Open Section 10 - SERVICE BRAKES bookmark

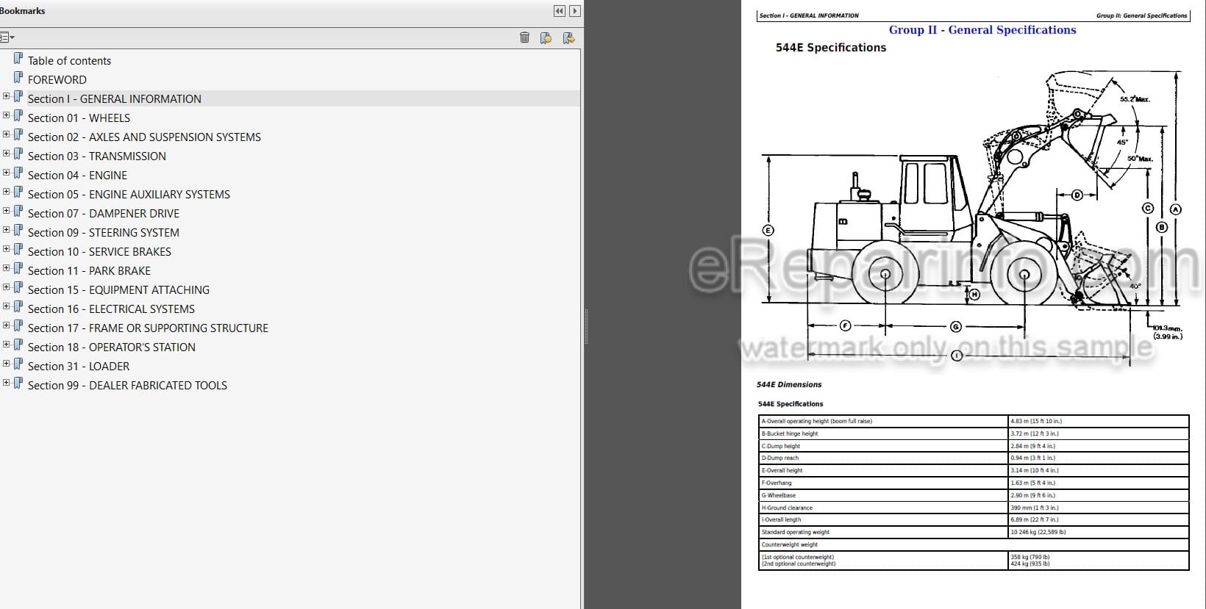click(99, 252)
